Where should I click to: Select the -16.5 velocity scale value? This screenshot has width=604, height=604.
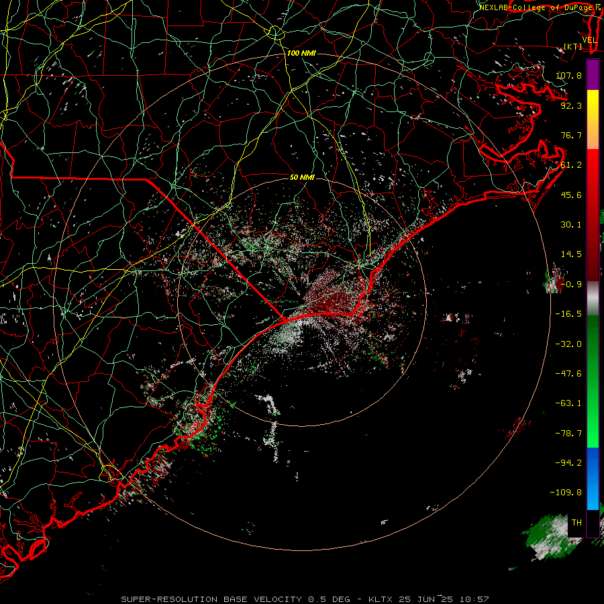568,314
